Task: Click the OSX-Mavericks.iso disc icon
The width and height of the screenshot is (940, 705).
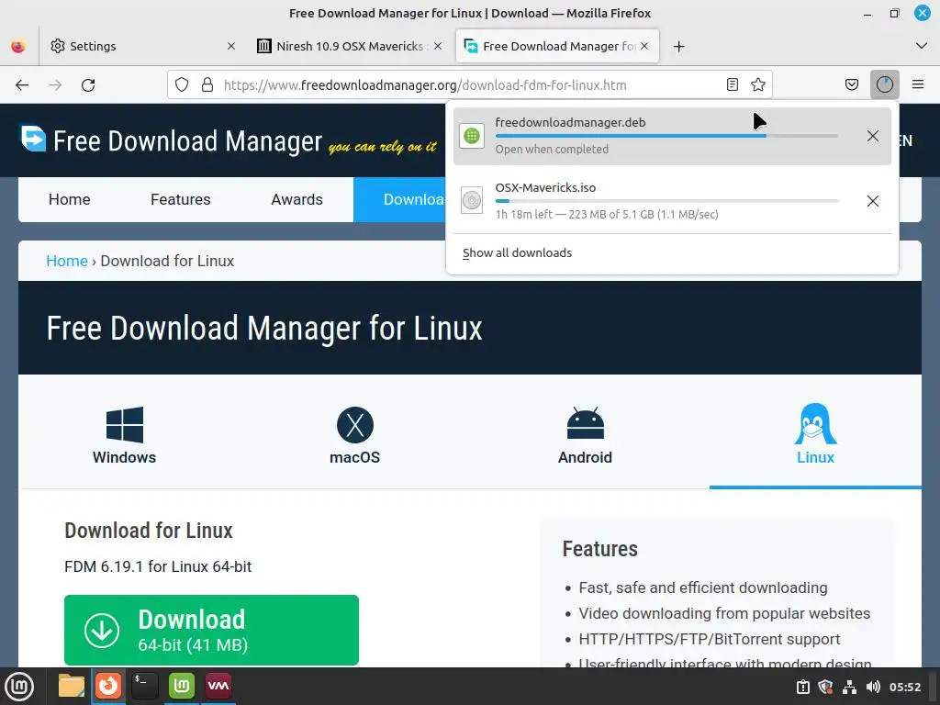Action: [x=472, y=200]
